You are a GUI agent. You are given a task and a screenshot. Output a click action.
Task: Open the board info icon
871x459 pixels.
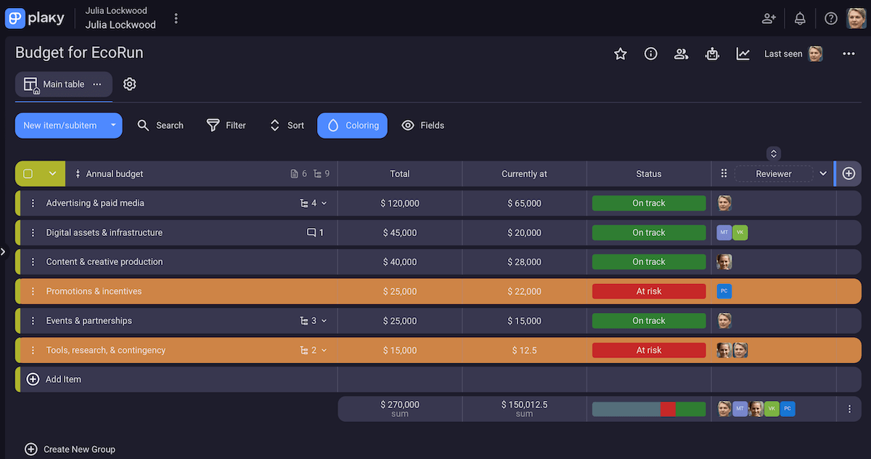[x=650, y=54]
